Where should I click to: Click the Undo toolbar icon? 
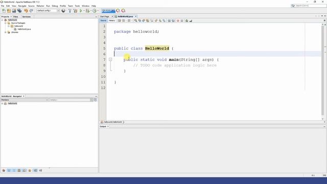26,11
